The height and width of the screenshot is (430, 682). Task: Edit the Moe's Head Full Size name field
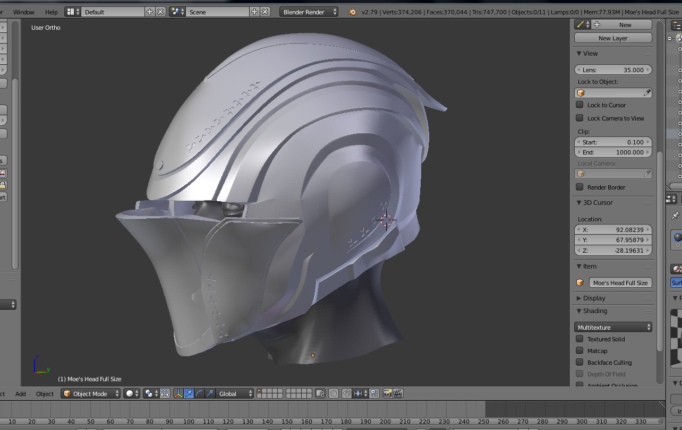620,283
